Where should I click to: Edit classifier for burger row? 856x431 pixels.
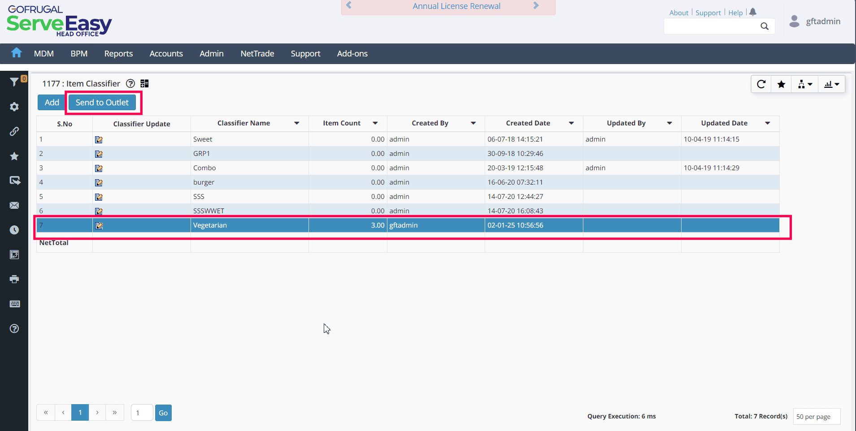[99, 183]
